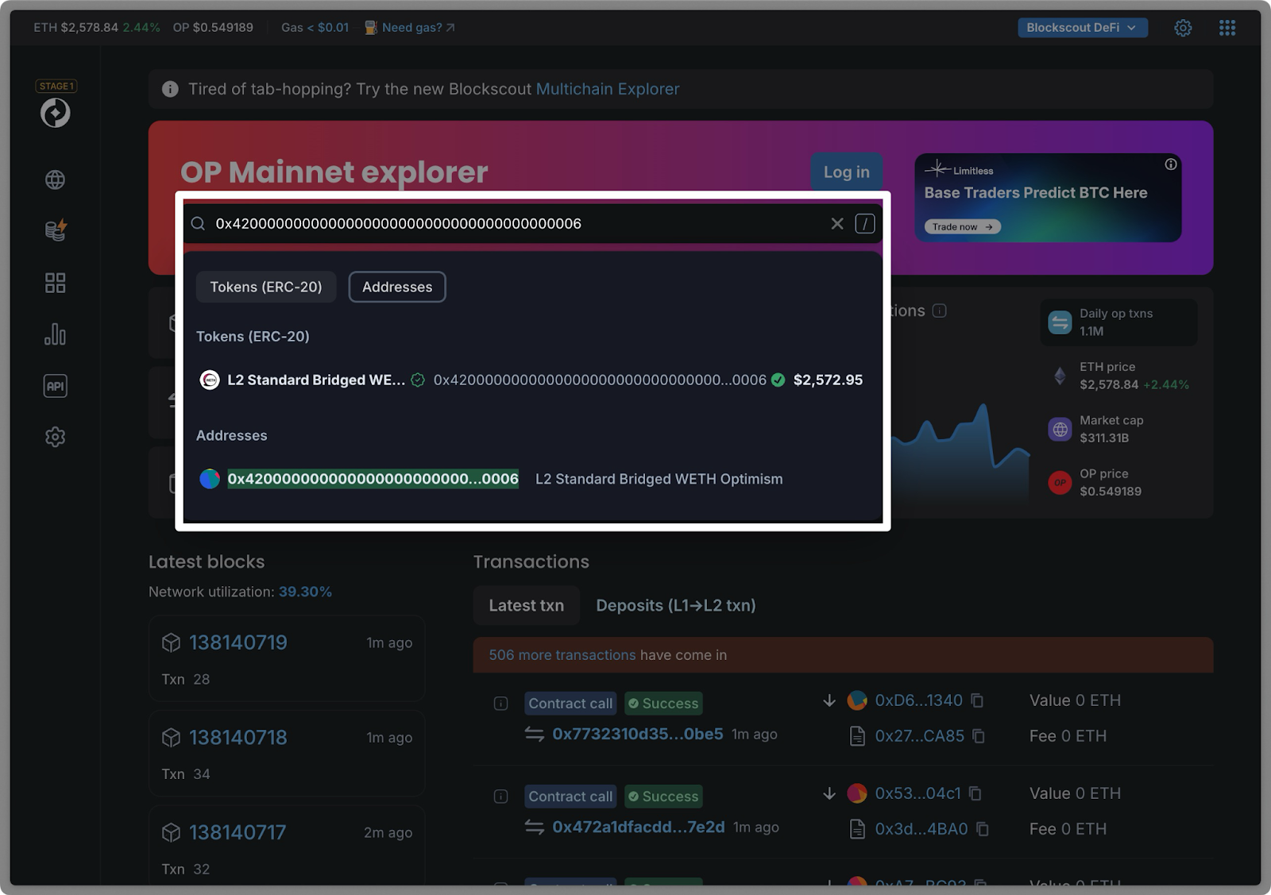This screenshot has height=895, width=1271.
Task: Clear search field with X icon
Action: 837,224
